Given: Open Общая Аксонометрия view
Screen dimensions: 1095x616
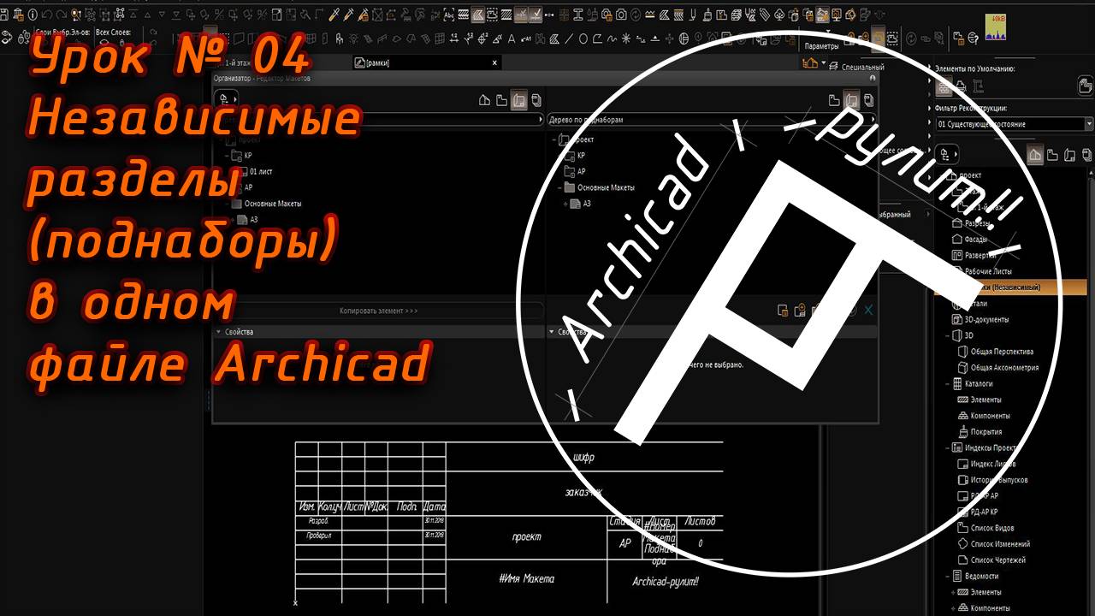Looking at the screenshot, I should click(1004, 368).
